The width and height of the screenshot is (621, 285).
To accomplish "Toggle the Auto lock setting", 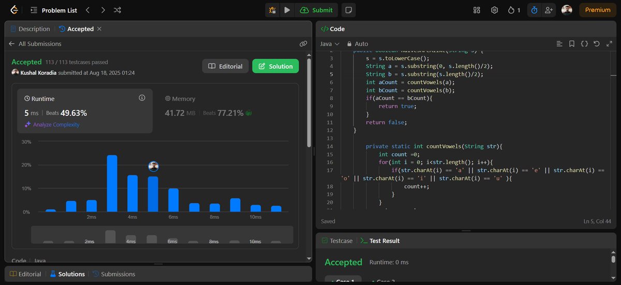I will (x=358, y=44).
